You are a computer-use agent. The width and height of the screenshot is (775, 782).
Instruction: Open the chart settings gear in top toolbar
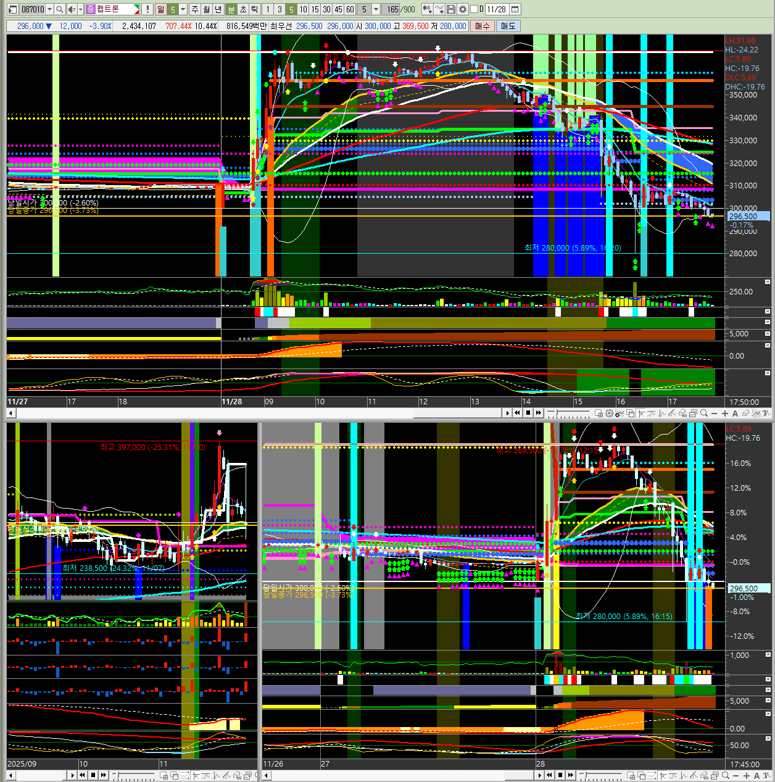463,9
